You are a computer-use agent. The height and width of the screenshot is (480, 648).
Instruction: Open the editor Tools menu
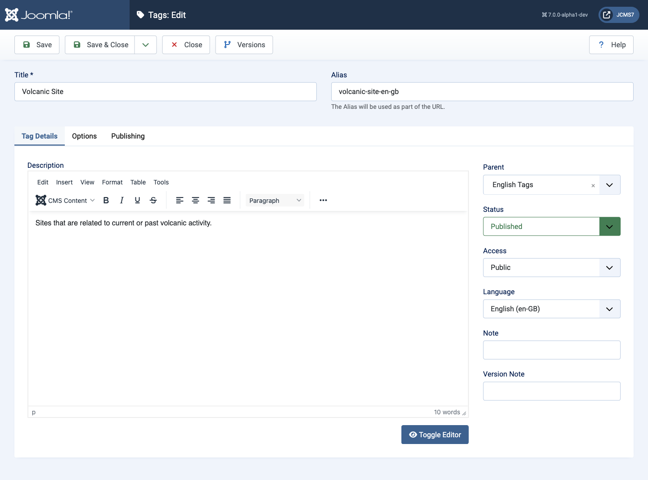[x=161, y=182]
